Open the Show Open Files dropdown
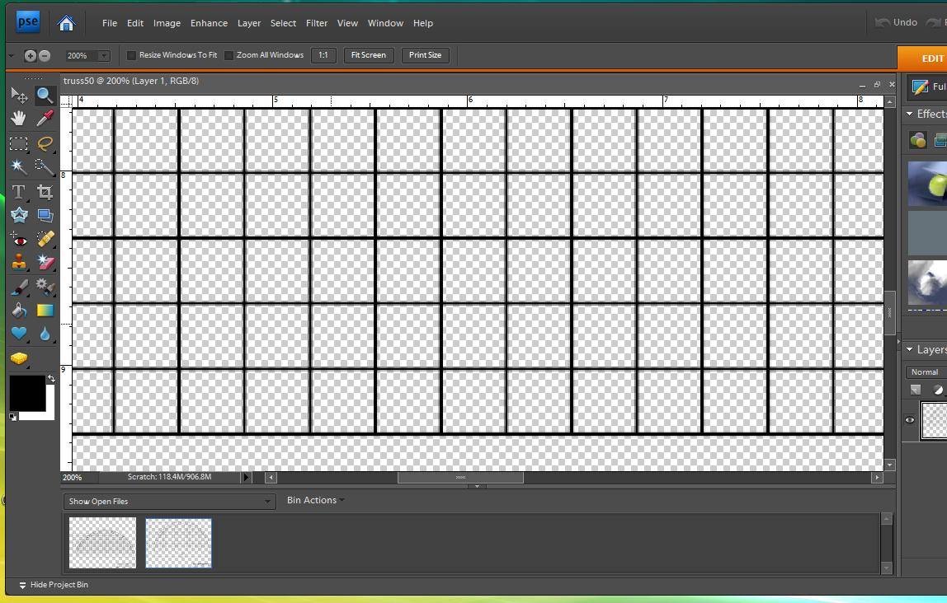This screenshot has width=947, height=603. pyautogui.click(x=169, y=501)
